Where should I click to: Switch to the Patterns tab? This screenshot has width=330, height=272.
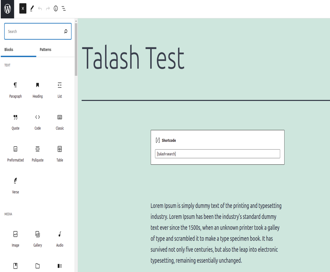(45, 50)
